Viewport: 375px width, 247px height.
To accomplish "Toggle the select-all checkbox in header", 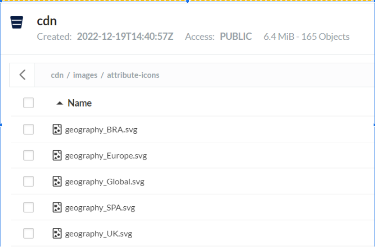I will tap(28, 103).
